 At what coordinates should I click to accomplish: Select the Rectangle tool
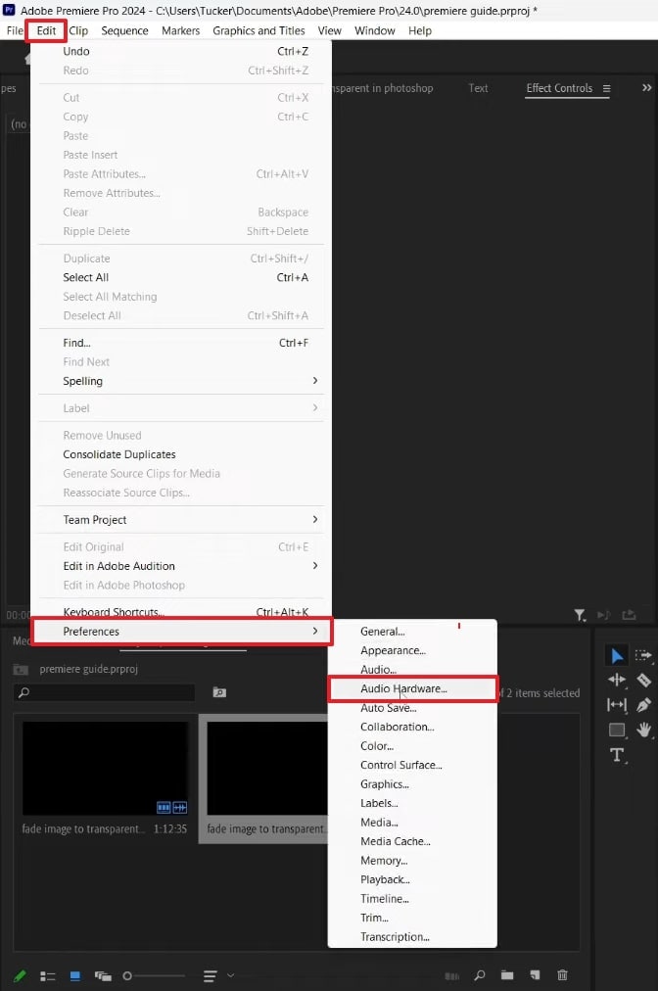point(617,730)
